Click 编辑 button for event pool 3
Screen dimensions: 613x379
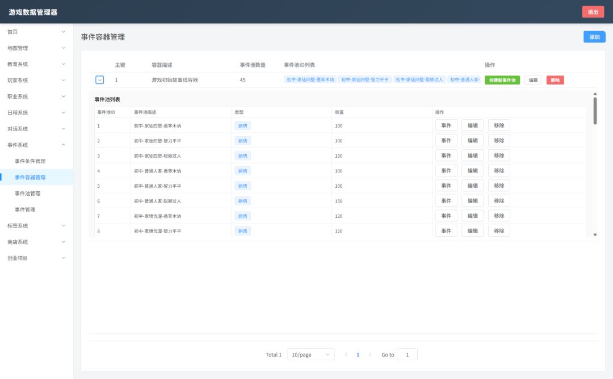click(472, 155)
